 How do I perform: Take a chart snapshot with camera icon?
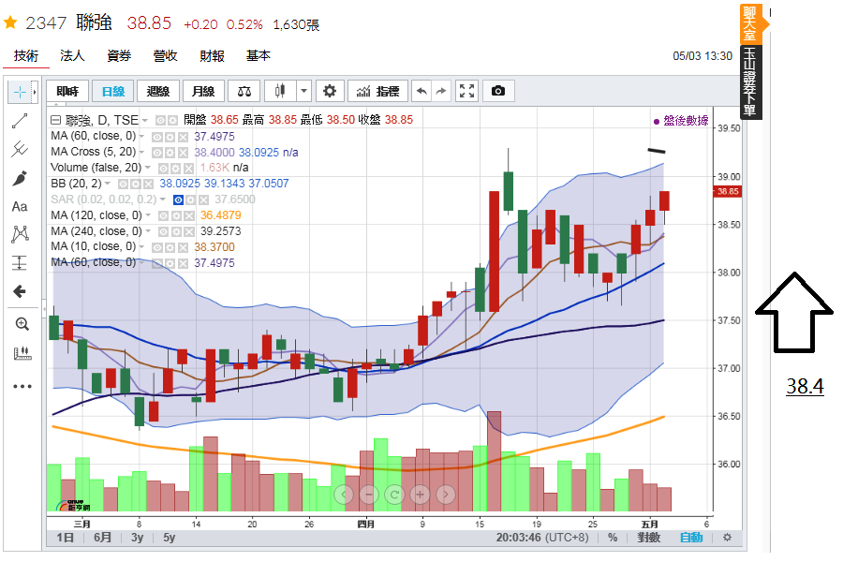pos(498,91)
